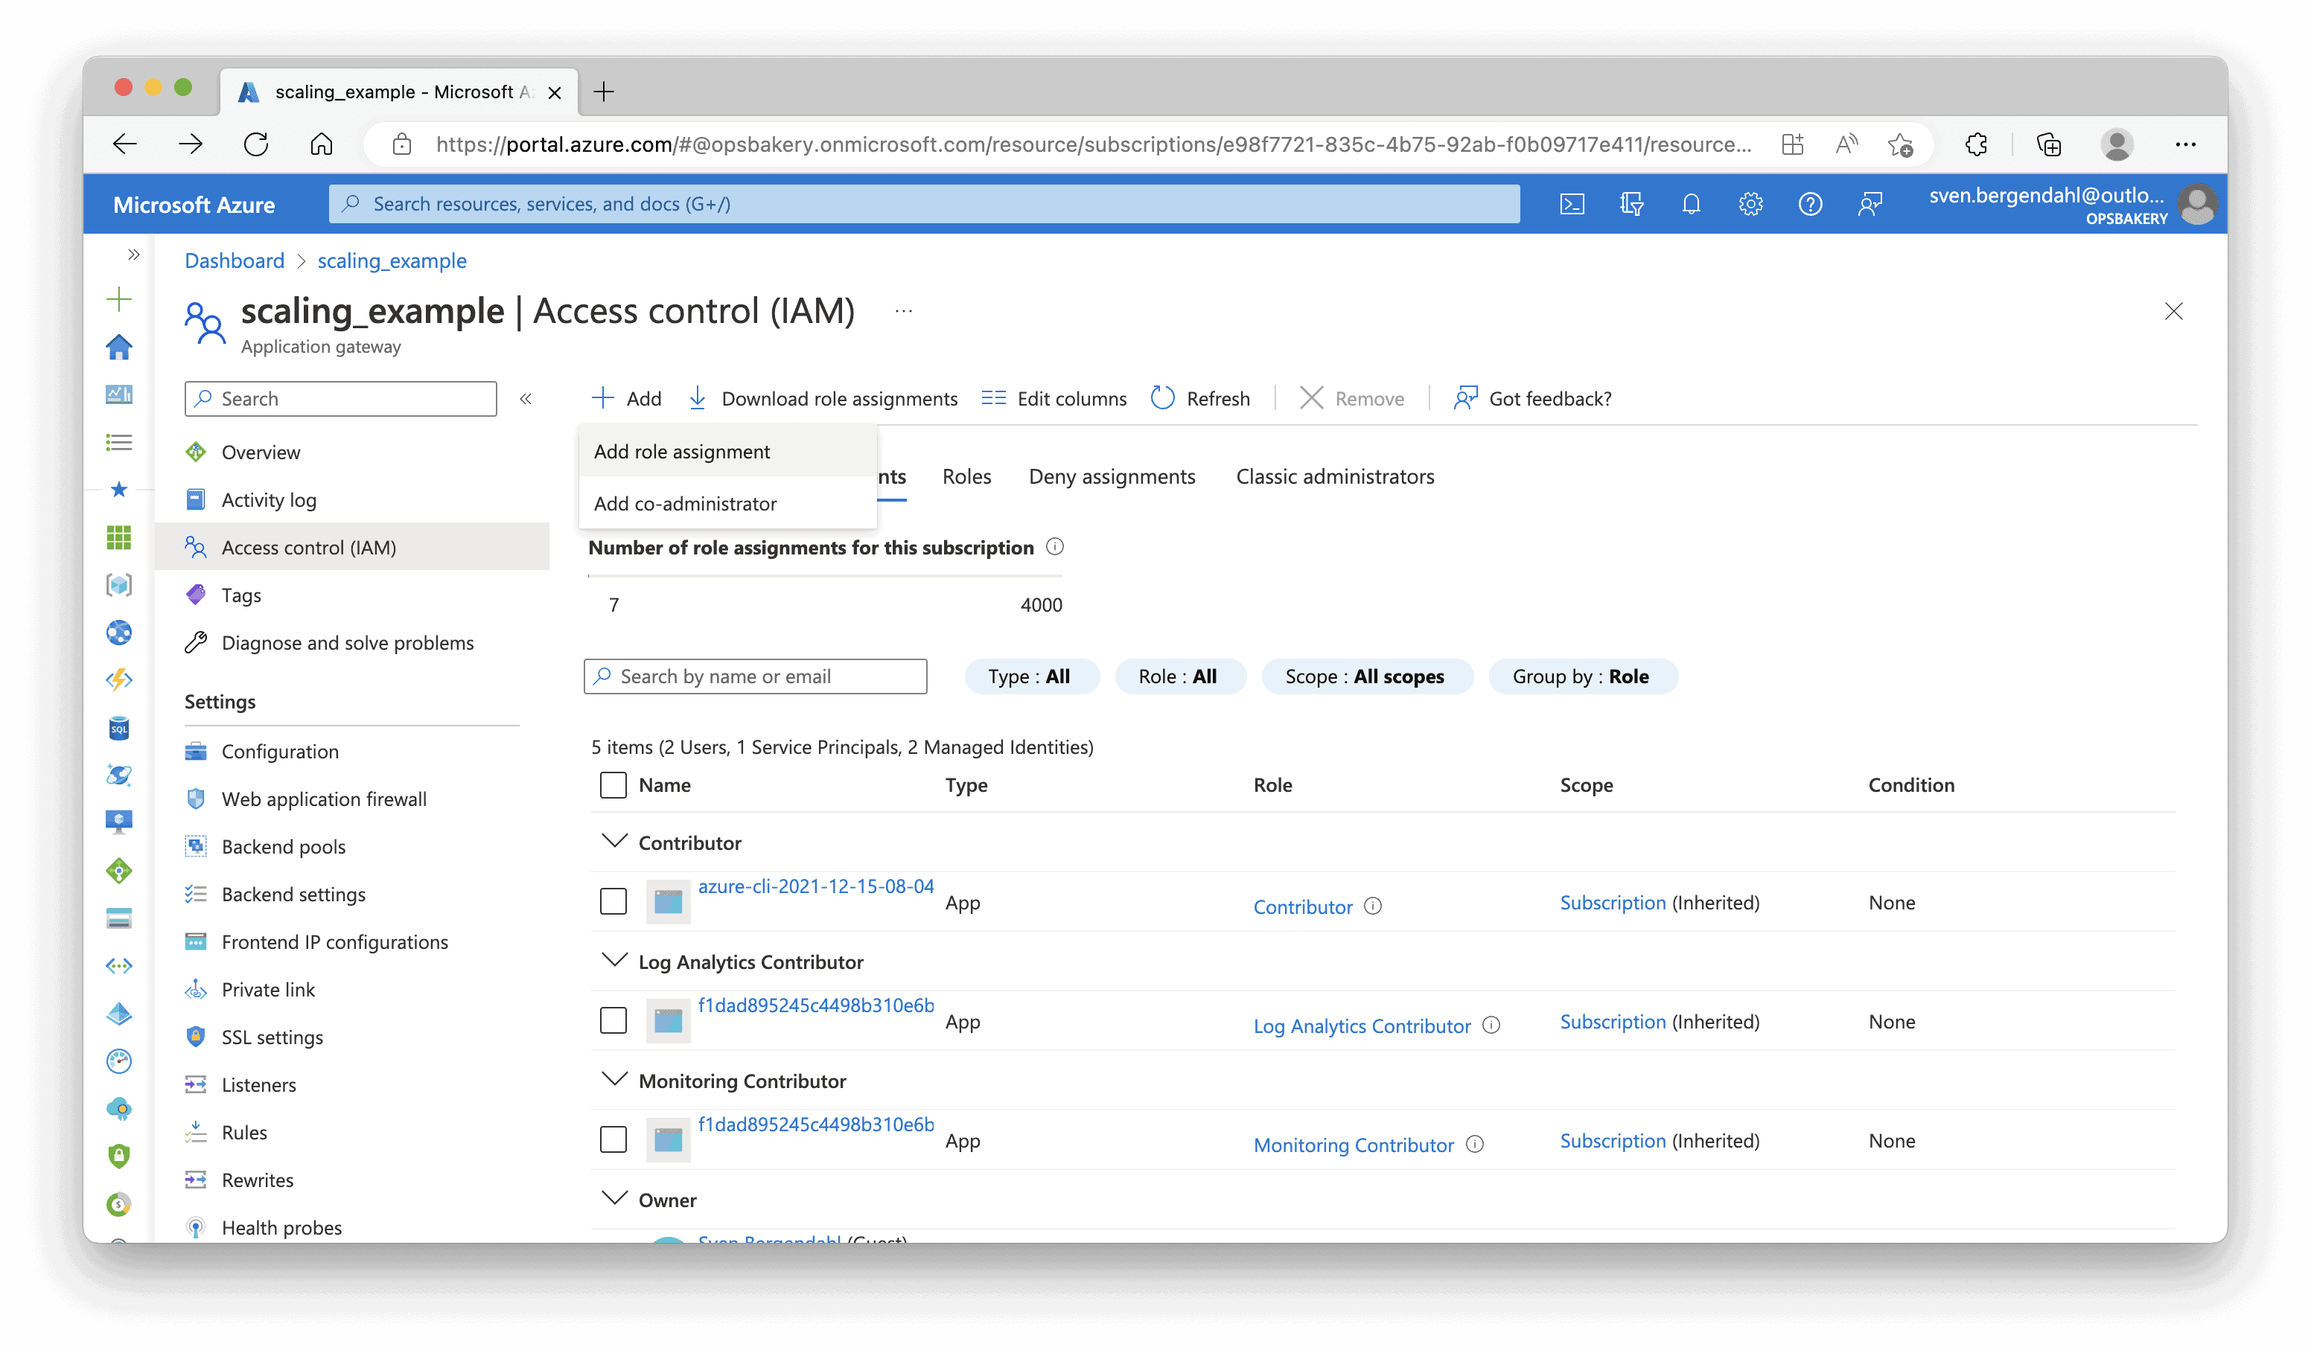Switch to Deny assignments tab
The image size is (2311, 1353).
tap(1112, 476)
